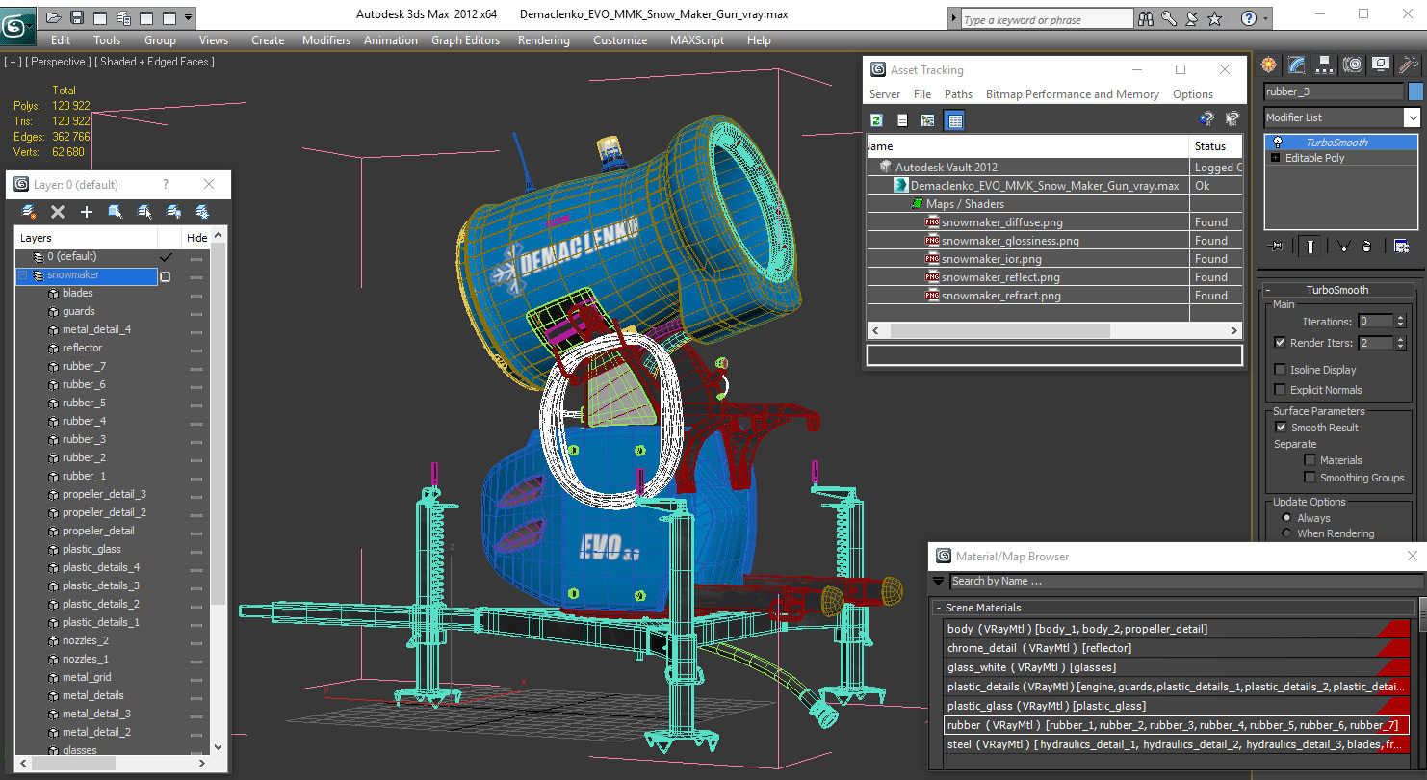Increase the Iterations spinner value
Viewport: 1427px width, 780px height.
(1401, 317)
